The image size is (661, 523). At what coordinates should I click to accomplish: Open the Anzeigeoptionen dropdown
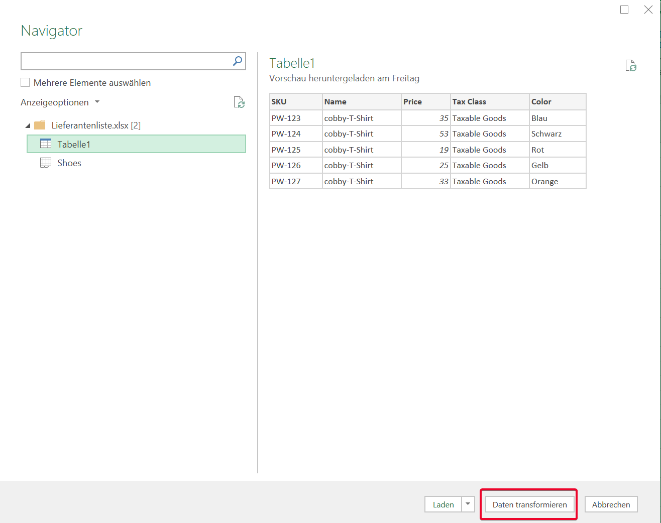tap(60, 102)
